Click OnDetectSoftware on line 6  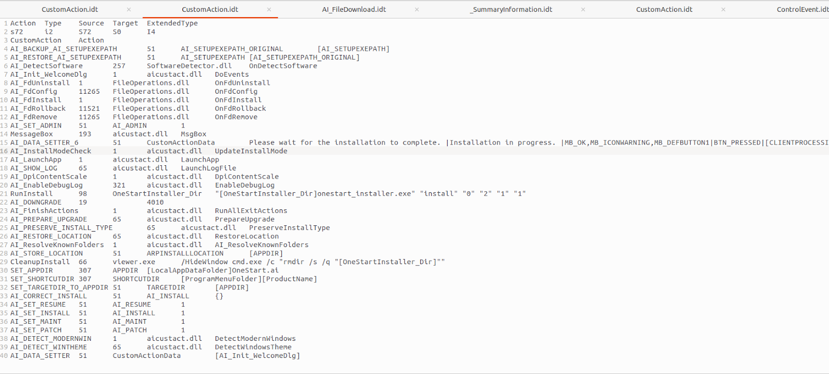point(283,66)
